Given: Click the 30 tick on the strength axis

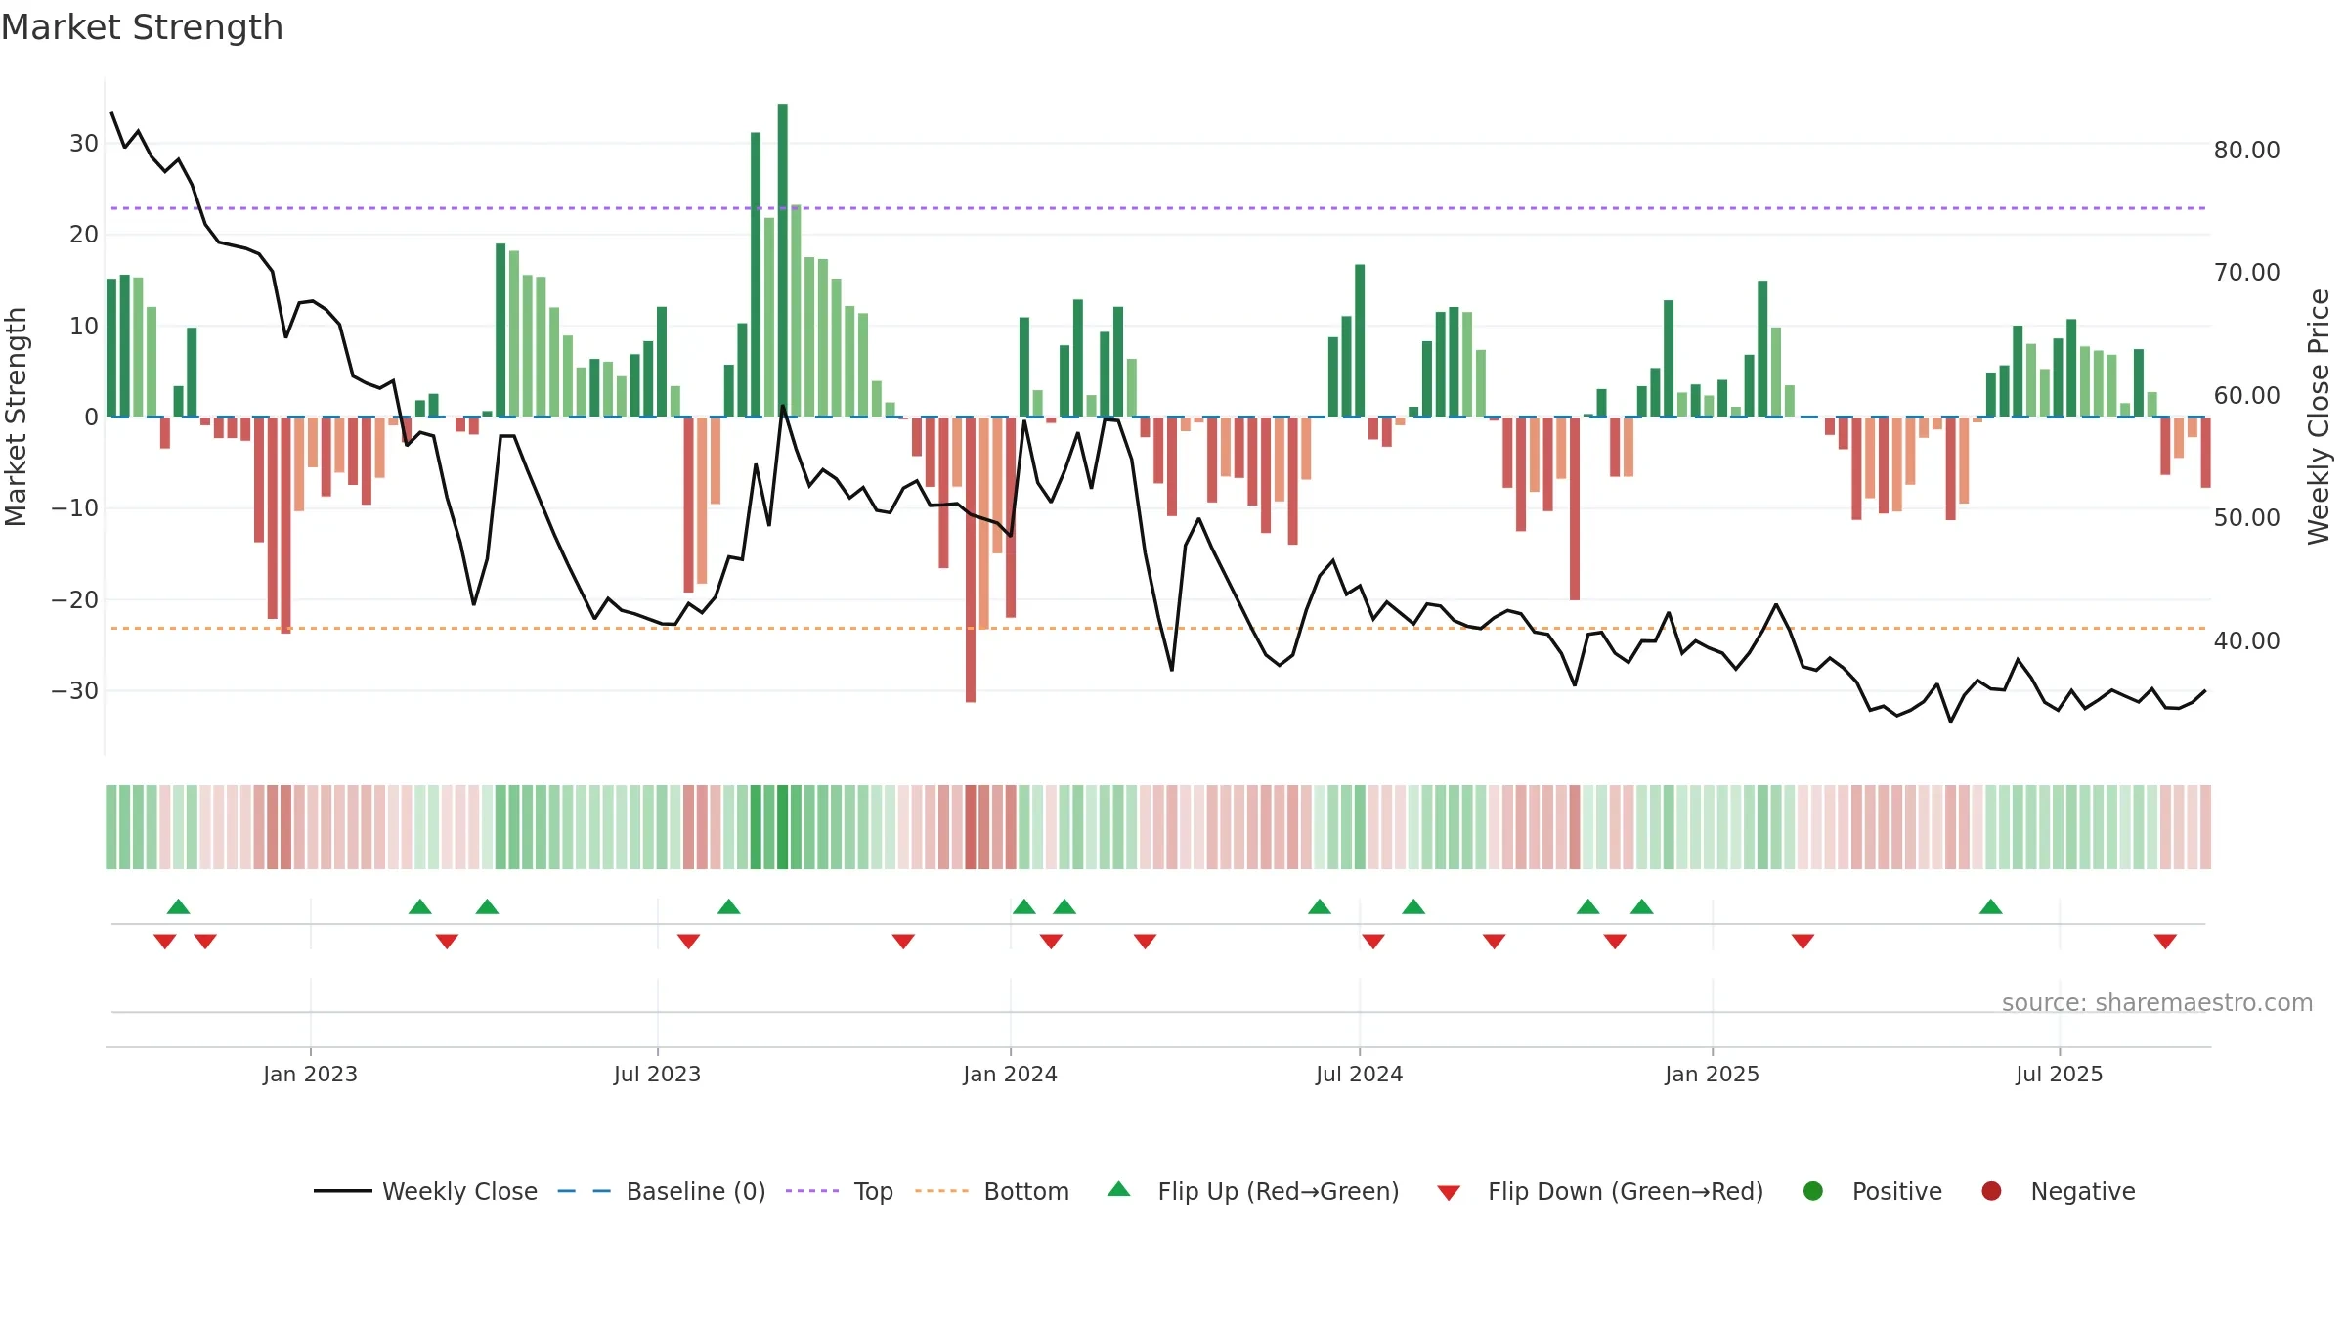Looking at the screenshot, I should 83,143.
